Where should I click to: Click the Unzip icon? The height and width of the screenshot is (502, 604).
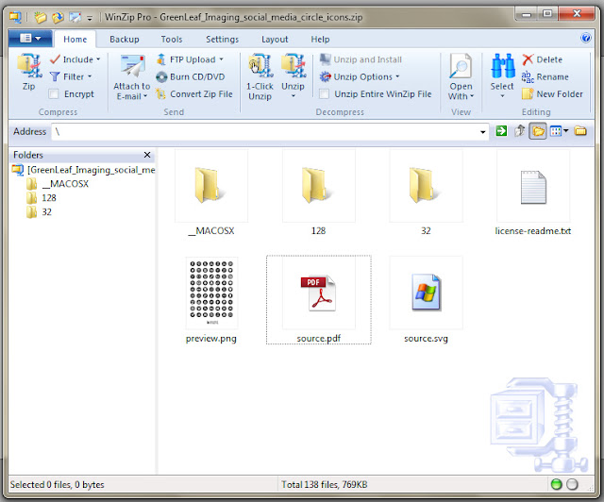click(x=294, y=66)
